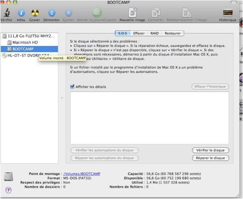Select the HL-DT-ST DVDRW drive

[x=29, y=55]
